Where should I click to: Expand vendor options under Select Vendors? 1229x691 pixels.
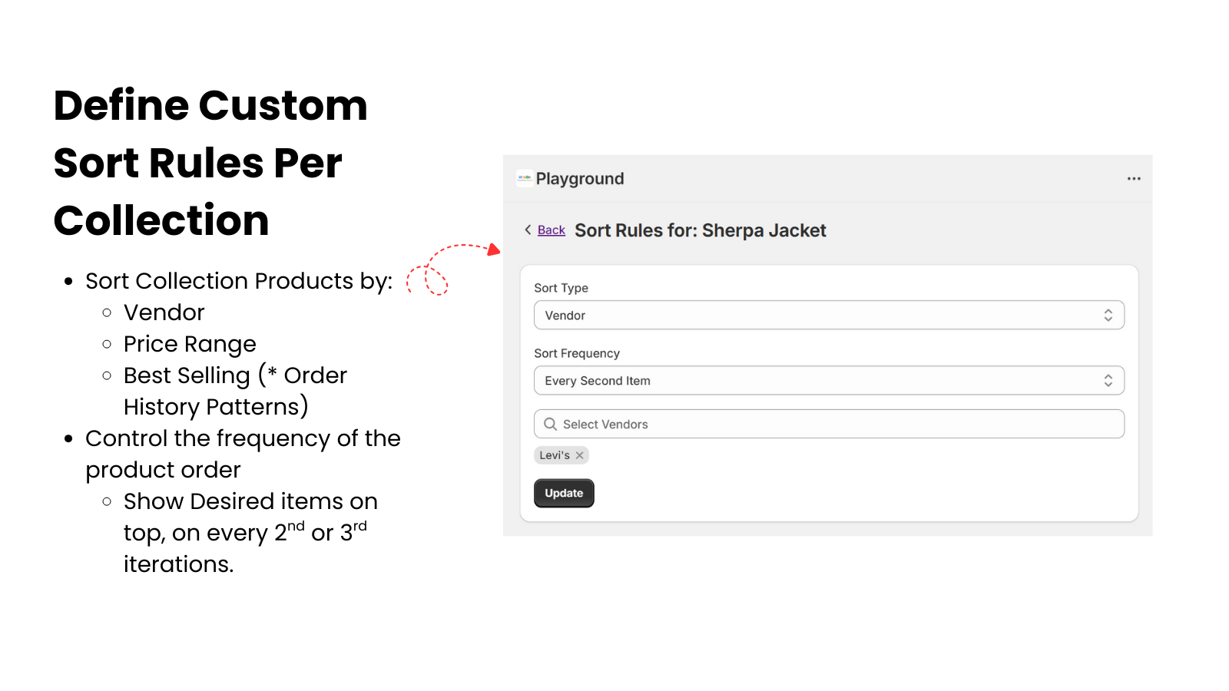[829, 424]
